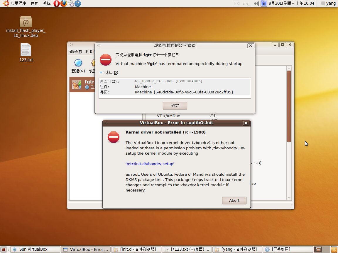Click the VirtualBox details scrollbar thumb
338x253 pixels.
tap(289, 106)
